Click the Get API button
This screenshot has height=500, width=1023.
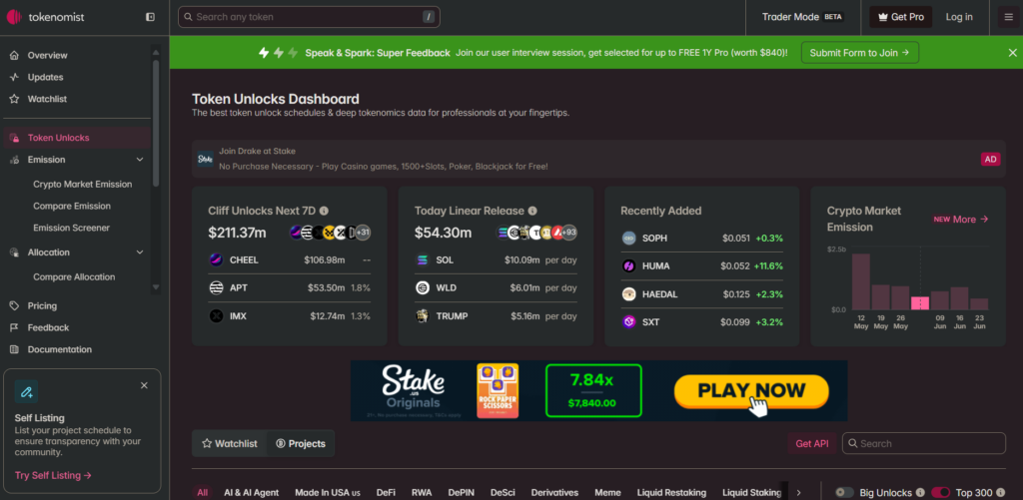(x=812, y=443)
